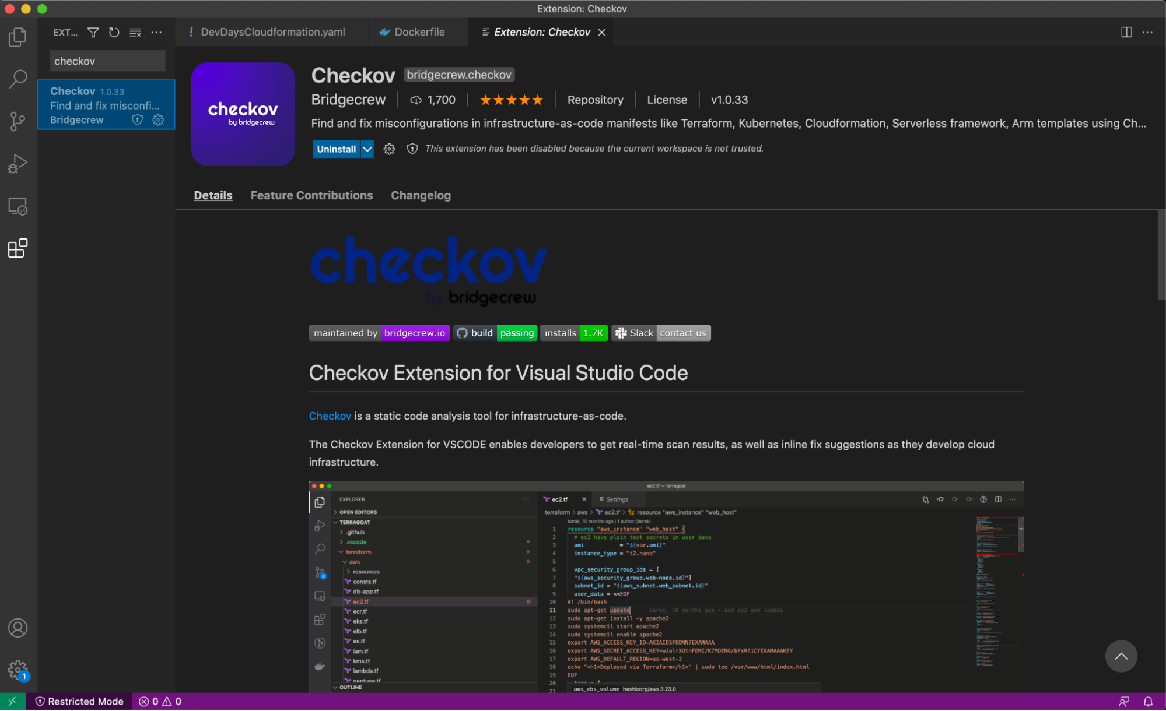This screenshot has width=1166, height=711.
Task: Click the Bridgecrew publisher name
Action: 348,100
